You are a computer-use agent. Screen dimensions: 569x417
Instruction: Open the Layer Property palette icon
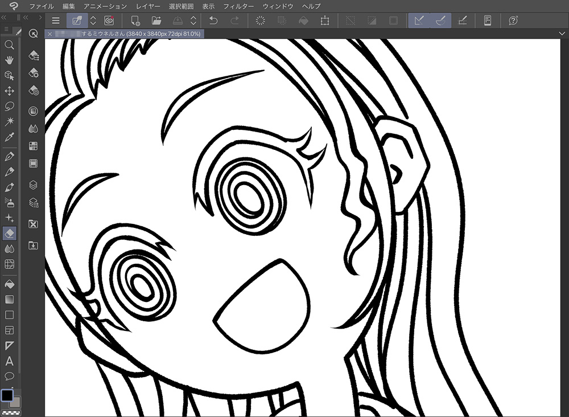coord(34,202)
